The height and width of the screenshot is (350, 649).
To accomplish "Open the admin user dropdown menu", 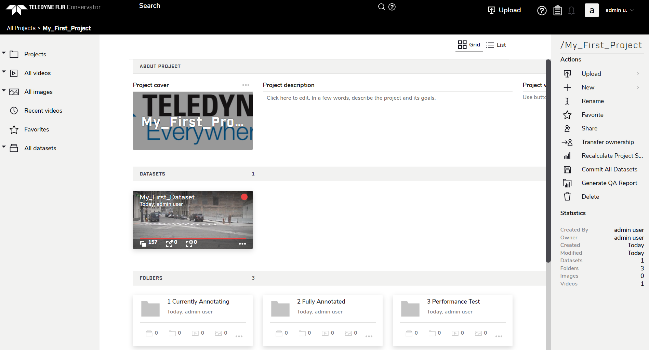I will click(620, 10).
